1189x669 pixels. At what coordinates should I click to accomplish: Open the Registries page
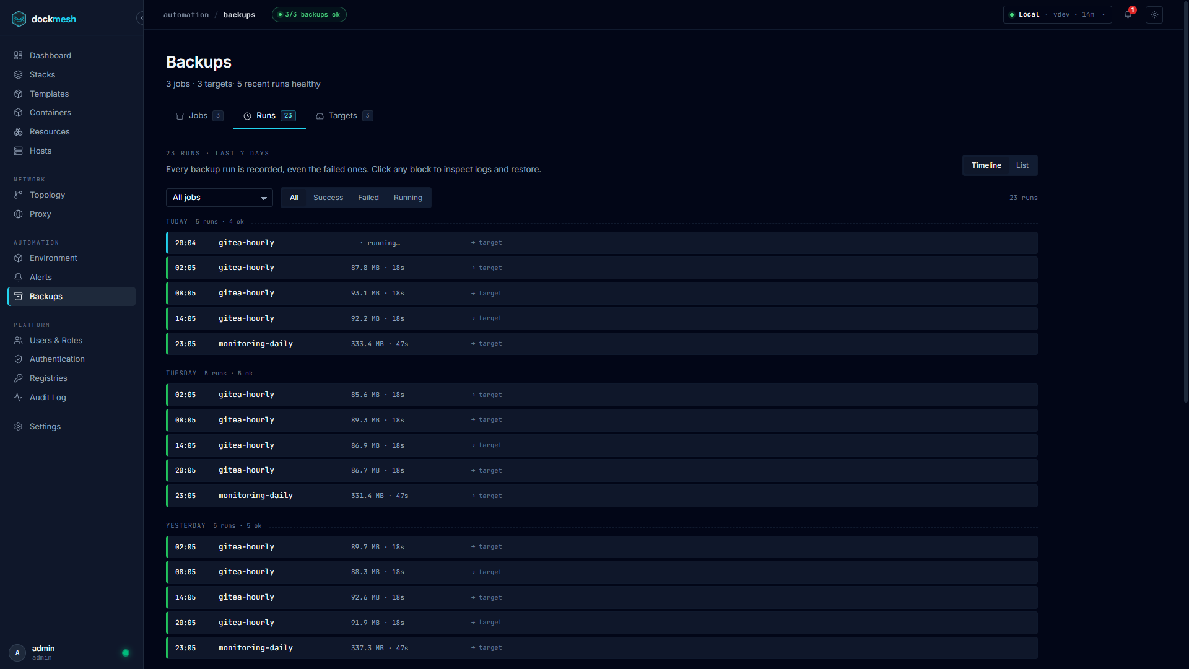tap(71, 378)
